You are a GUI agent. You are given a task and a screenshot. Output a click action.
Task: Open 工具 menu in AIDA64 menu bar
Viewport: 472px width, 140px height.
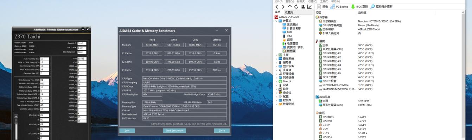point(324,1)
